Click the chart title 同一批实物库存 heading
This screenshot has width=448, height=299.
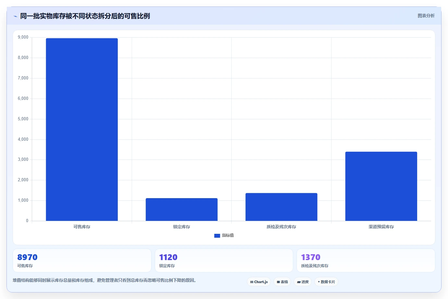coord(85,16)
